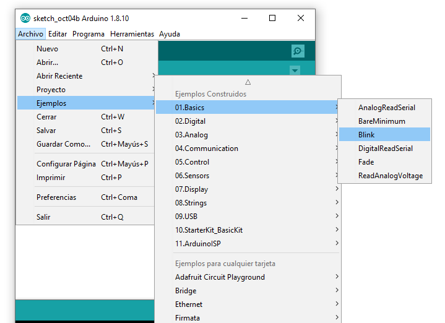Expand the Abrir Reciente submenu
This screenshot has height=323, width=445.
click(85, 76)
